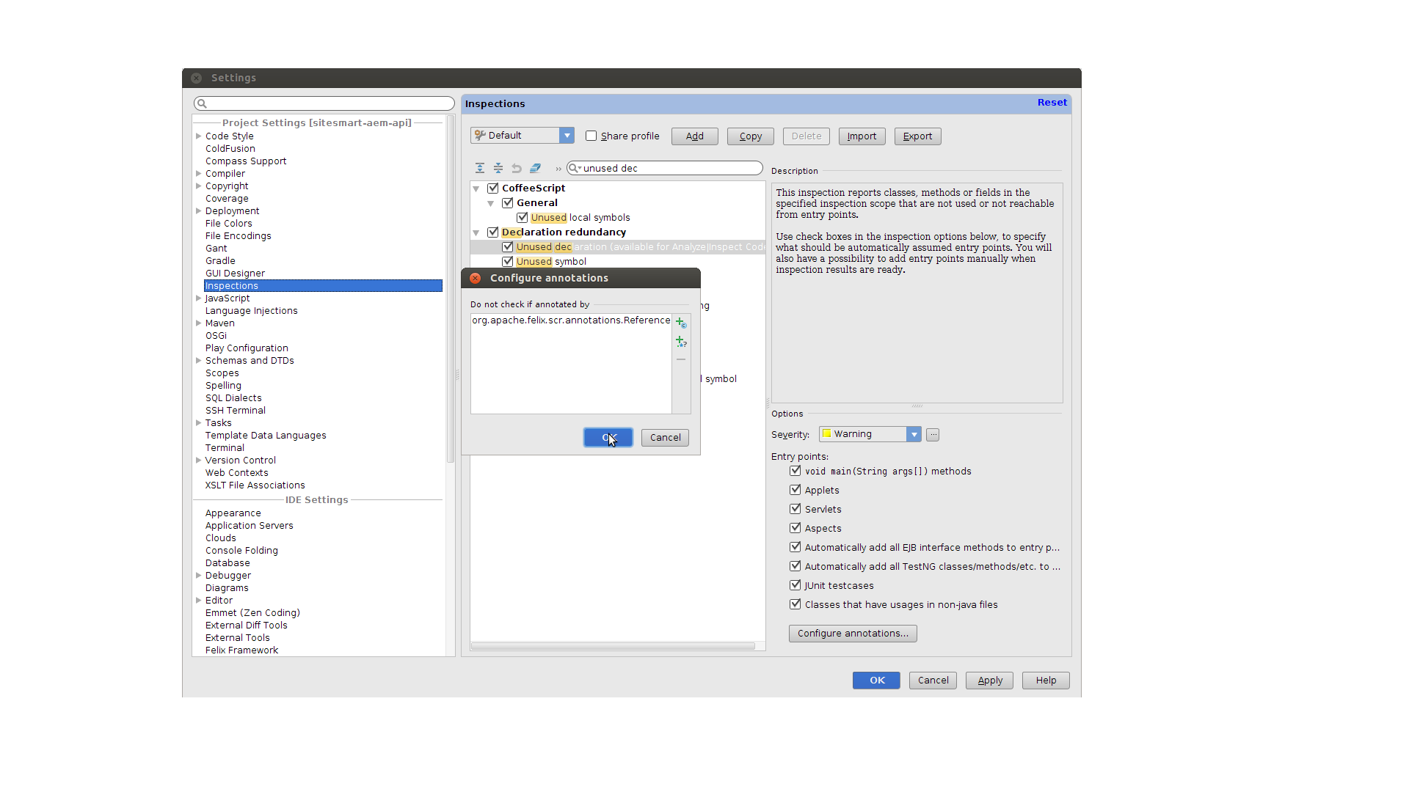Image resolution: width=1409 pixels, height=792 pixels.
Task: Click Add annotation class icon in dialog
Action: 681,323
